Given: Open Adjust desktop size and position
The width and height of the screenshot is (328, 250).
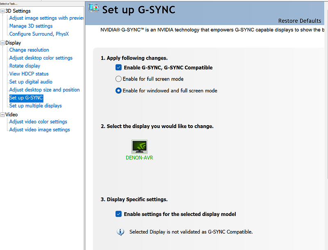Looking at the screenshot, I should (45, 89).
